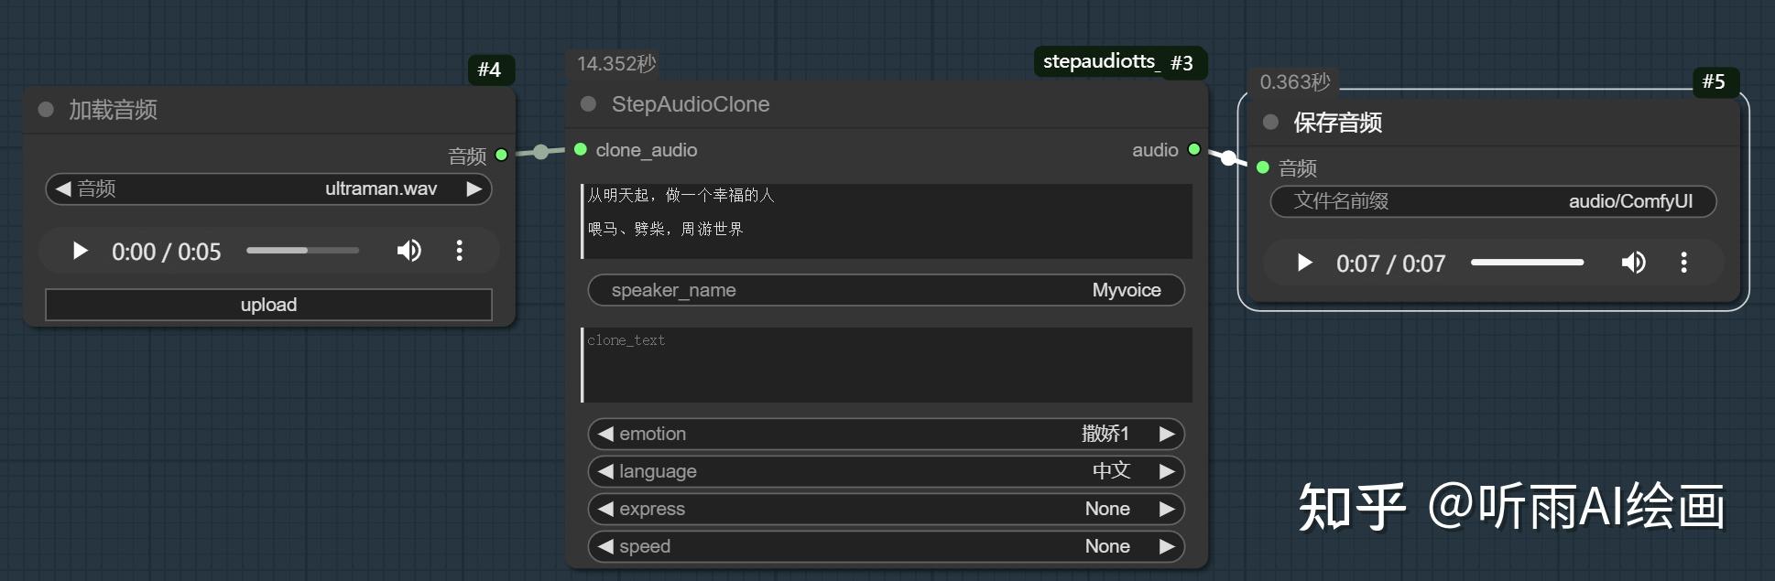The width and height of the screenshot is (1775, 581).
Task: Open the emotion dropdown showing 撒娇1
Action: tap(884, 434)
